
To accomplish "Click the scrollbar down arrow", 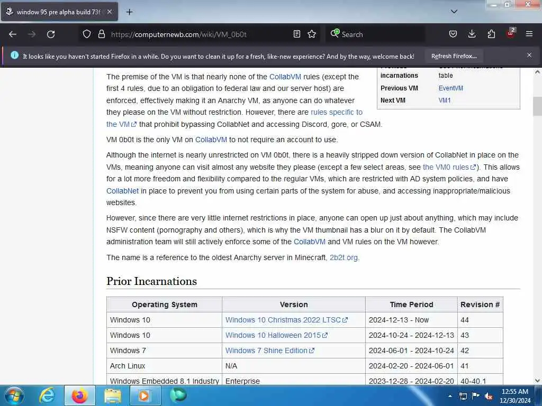I will tap(537, 381).
